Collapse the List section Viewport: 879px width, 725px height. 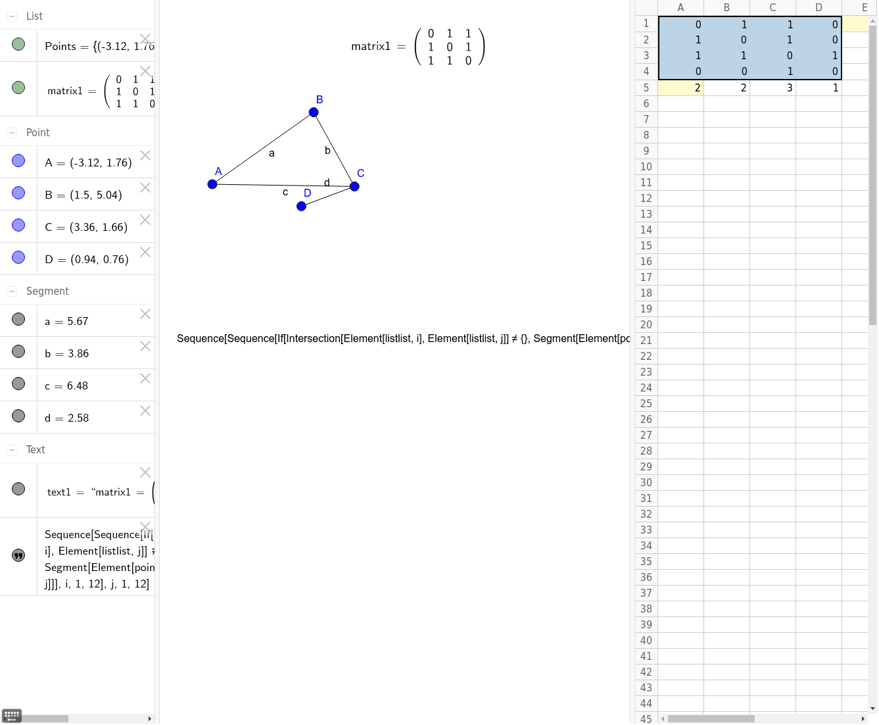[x=11, y=16]
